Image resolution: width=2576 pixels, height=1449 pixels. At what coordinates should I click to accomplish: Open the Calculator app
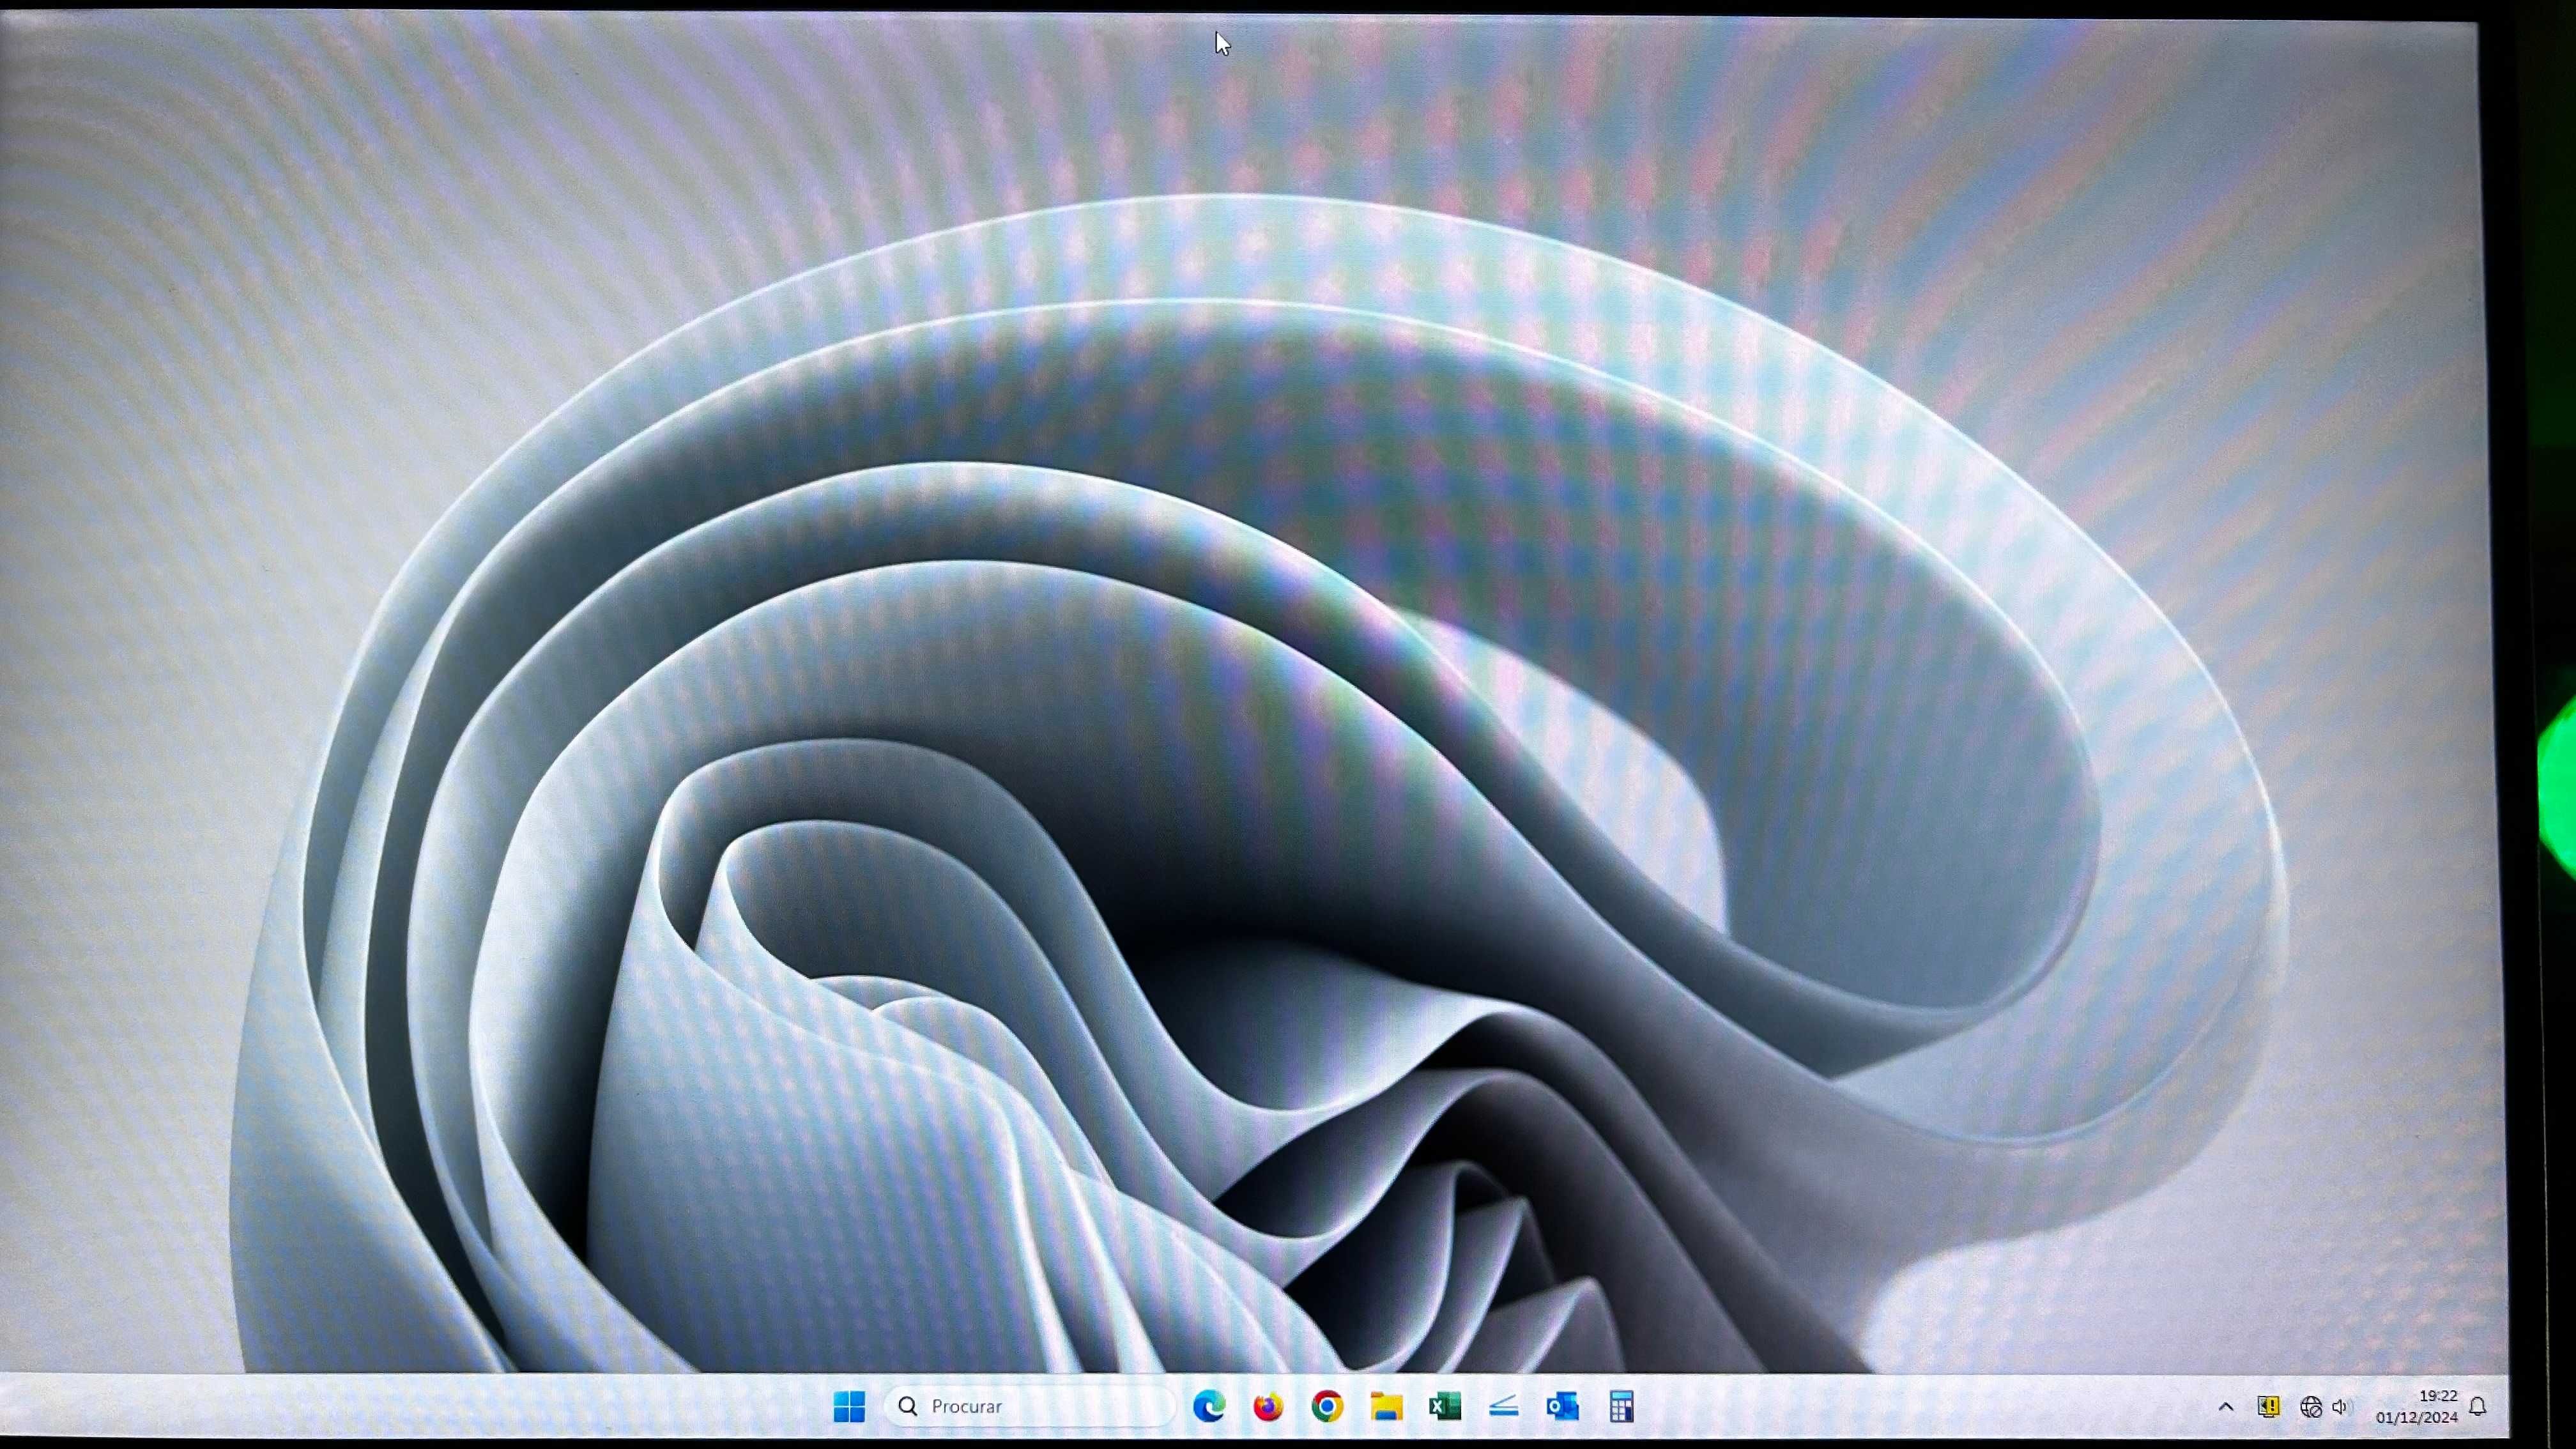pyautogui.click(x=1622, y=1407)
